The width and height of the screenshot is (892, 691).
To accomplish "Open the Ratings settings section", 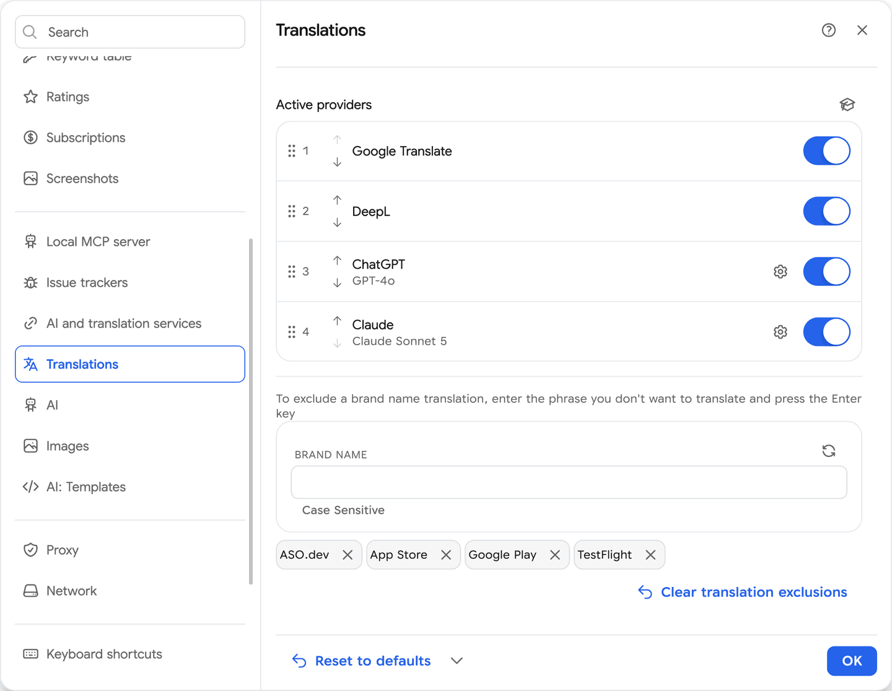I will coord(130,97).
